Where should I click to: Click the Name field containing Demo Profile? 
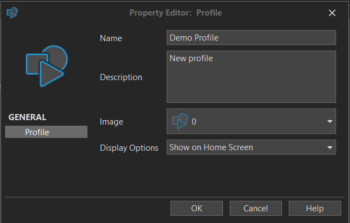click(x=251, y=38)
